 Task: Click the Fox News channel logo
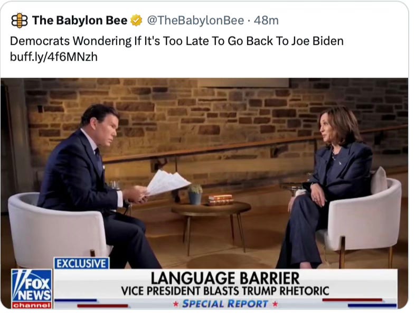tap(32, 289)
